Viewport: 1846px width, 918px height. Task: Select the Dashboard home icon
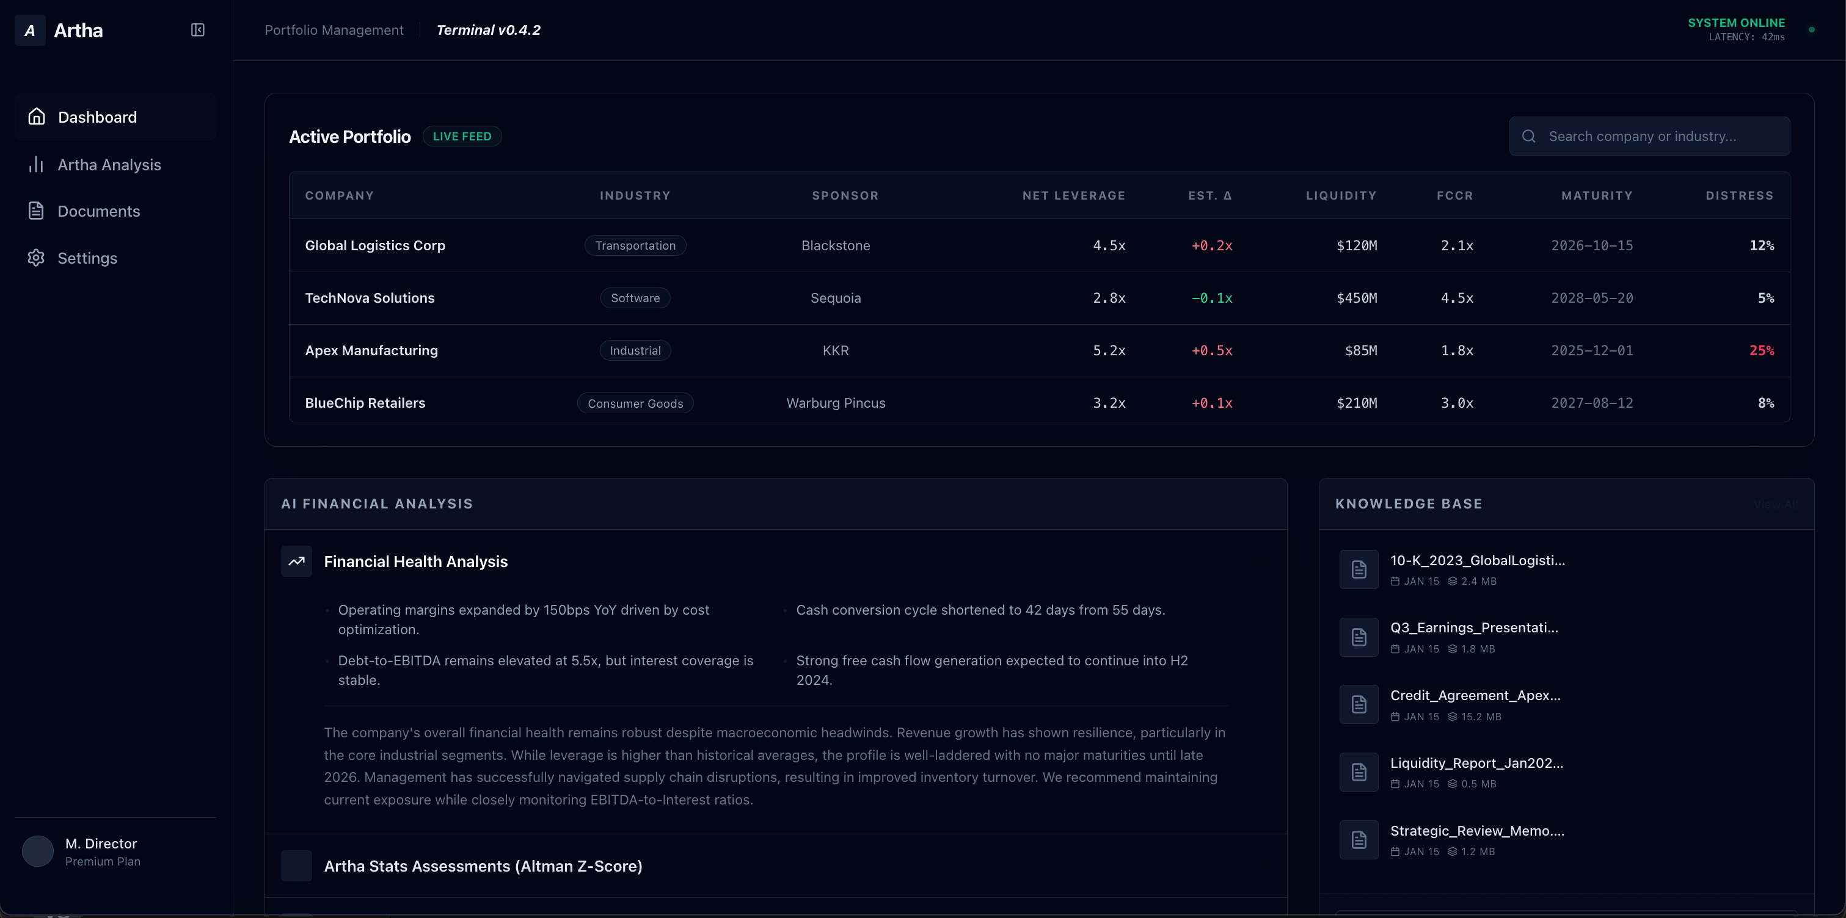(x=37, y=116)
